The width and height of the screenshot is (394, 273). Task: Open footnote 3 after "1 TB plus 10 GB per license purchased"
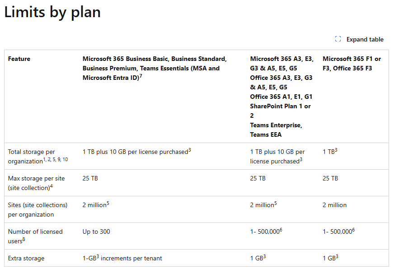189,149
